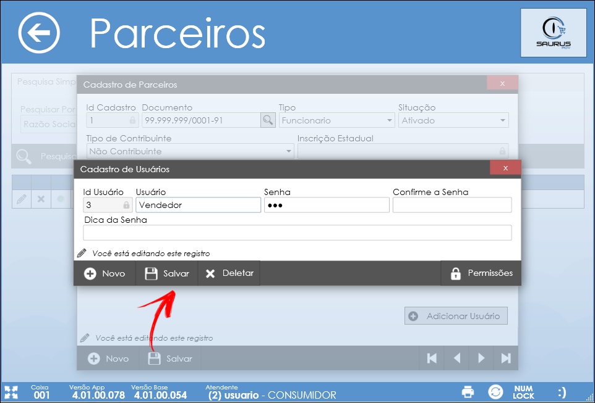Jump to last record in Cadastro de Parceiros

point(506,358)
